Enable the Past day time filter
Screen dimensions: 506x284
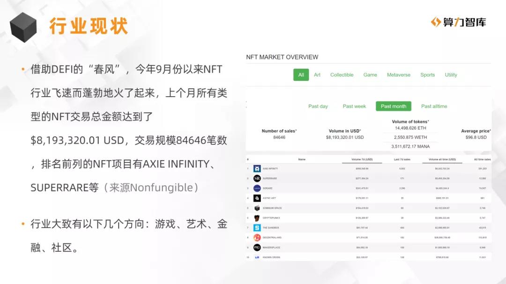point(318,106)
